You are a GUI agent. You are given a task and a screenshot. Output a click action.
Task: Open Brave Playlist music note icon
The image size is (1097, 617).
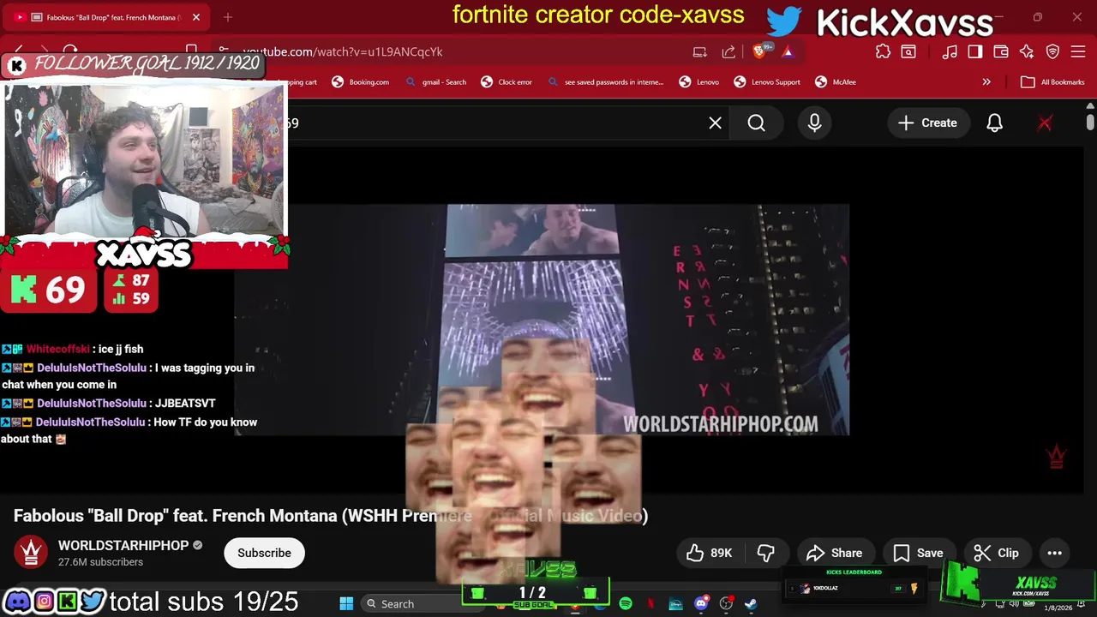tap(950, 51)
